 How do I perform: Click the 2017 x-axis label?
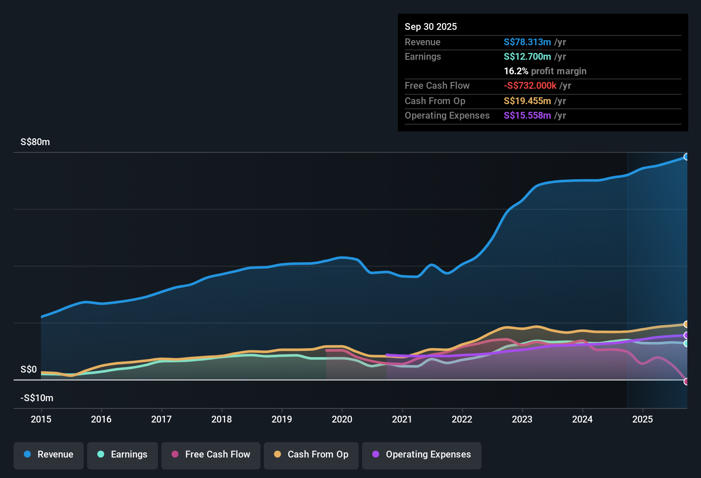[x=161, y=419]
